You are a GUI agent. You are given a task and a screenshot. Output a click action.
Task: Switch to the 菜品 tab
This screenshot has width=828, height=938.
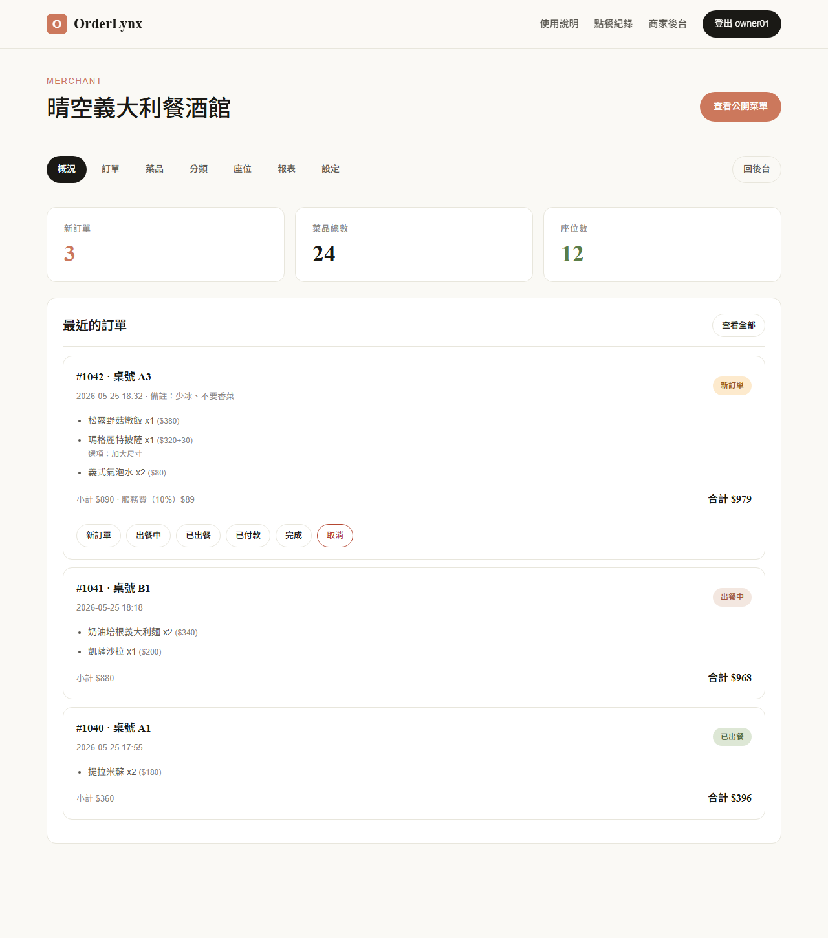pos(155,169)
